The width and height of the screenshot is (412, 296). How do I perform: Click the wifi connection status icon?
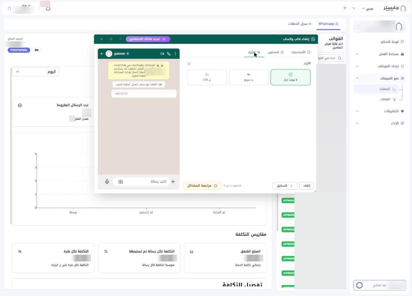(354, 8)
